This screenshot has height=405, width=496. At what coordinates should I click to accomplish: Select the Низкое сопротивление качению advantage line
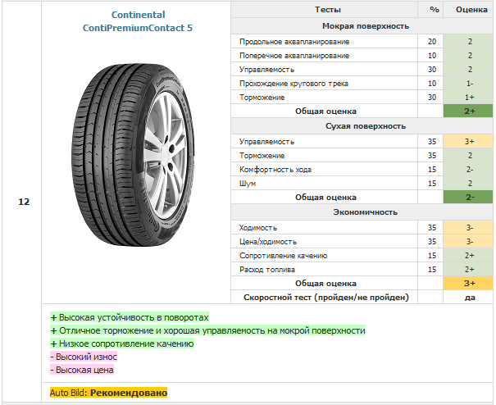pos(122,344)
